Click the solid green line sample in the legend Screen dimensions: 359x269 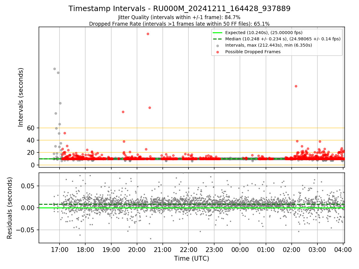pos(217,33)
